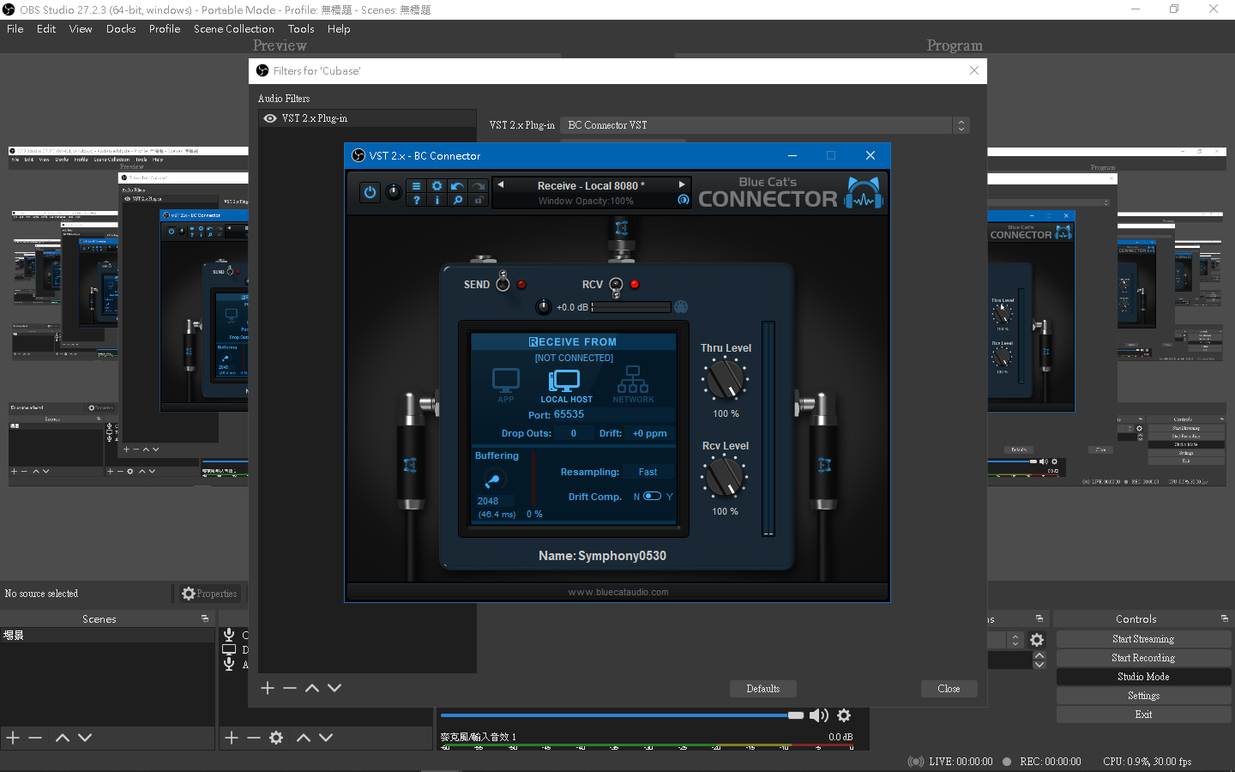The width and height of the screenshot is (1235, 772).
Task: Open the plug-in main menu icon
Action: (x=416, y=186)
